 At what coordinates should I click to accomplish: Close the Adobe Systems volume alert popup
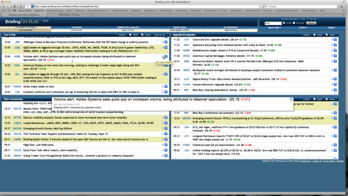click(x=291, y=99)
